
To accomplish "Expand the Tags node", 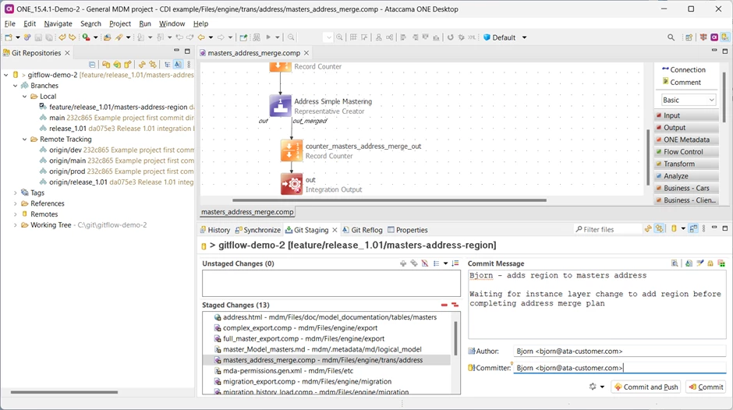I will [x=16, y=193].
